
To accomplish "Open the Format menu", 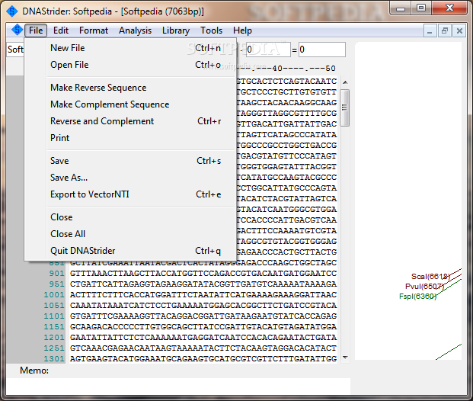I will coord(94,30).
